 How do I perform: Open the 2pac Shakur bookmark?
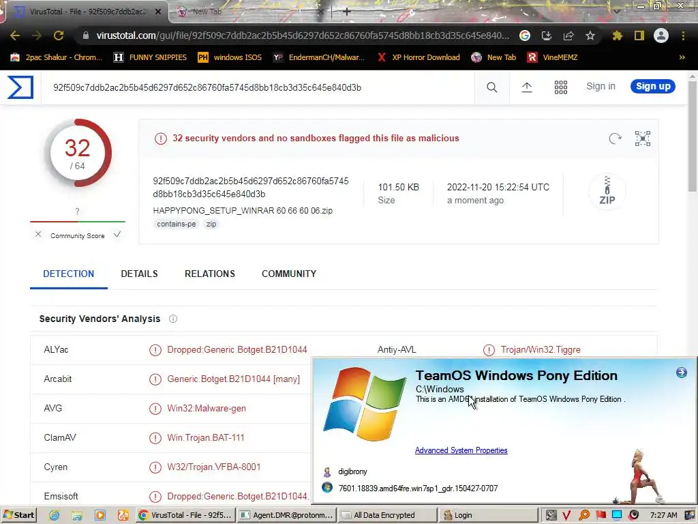click(x=56, y=57)
